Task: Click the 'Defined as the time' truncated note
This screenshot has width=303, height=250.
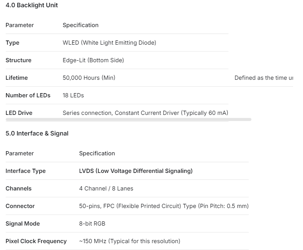Action: click(x=264, y=78)
